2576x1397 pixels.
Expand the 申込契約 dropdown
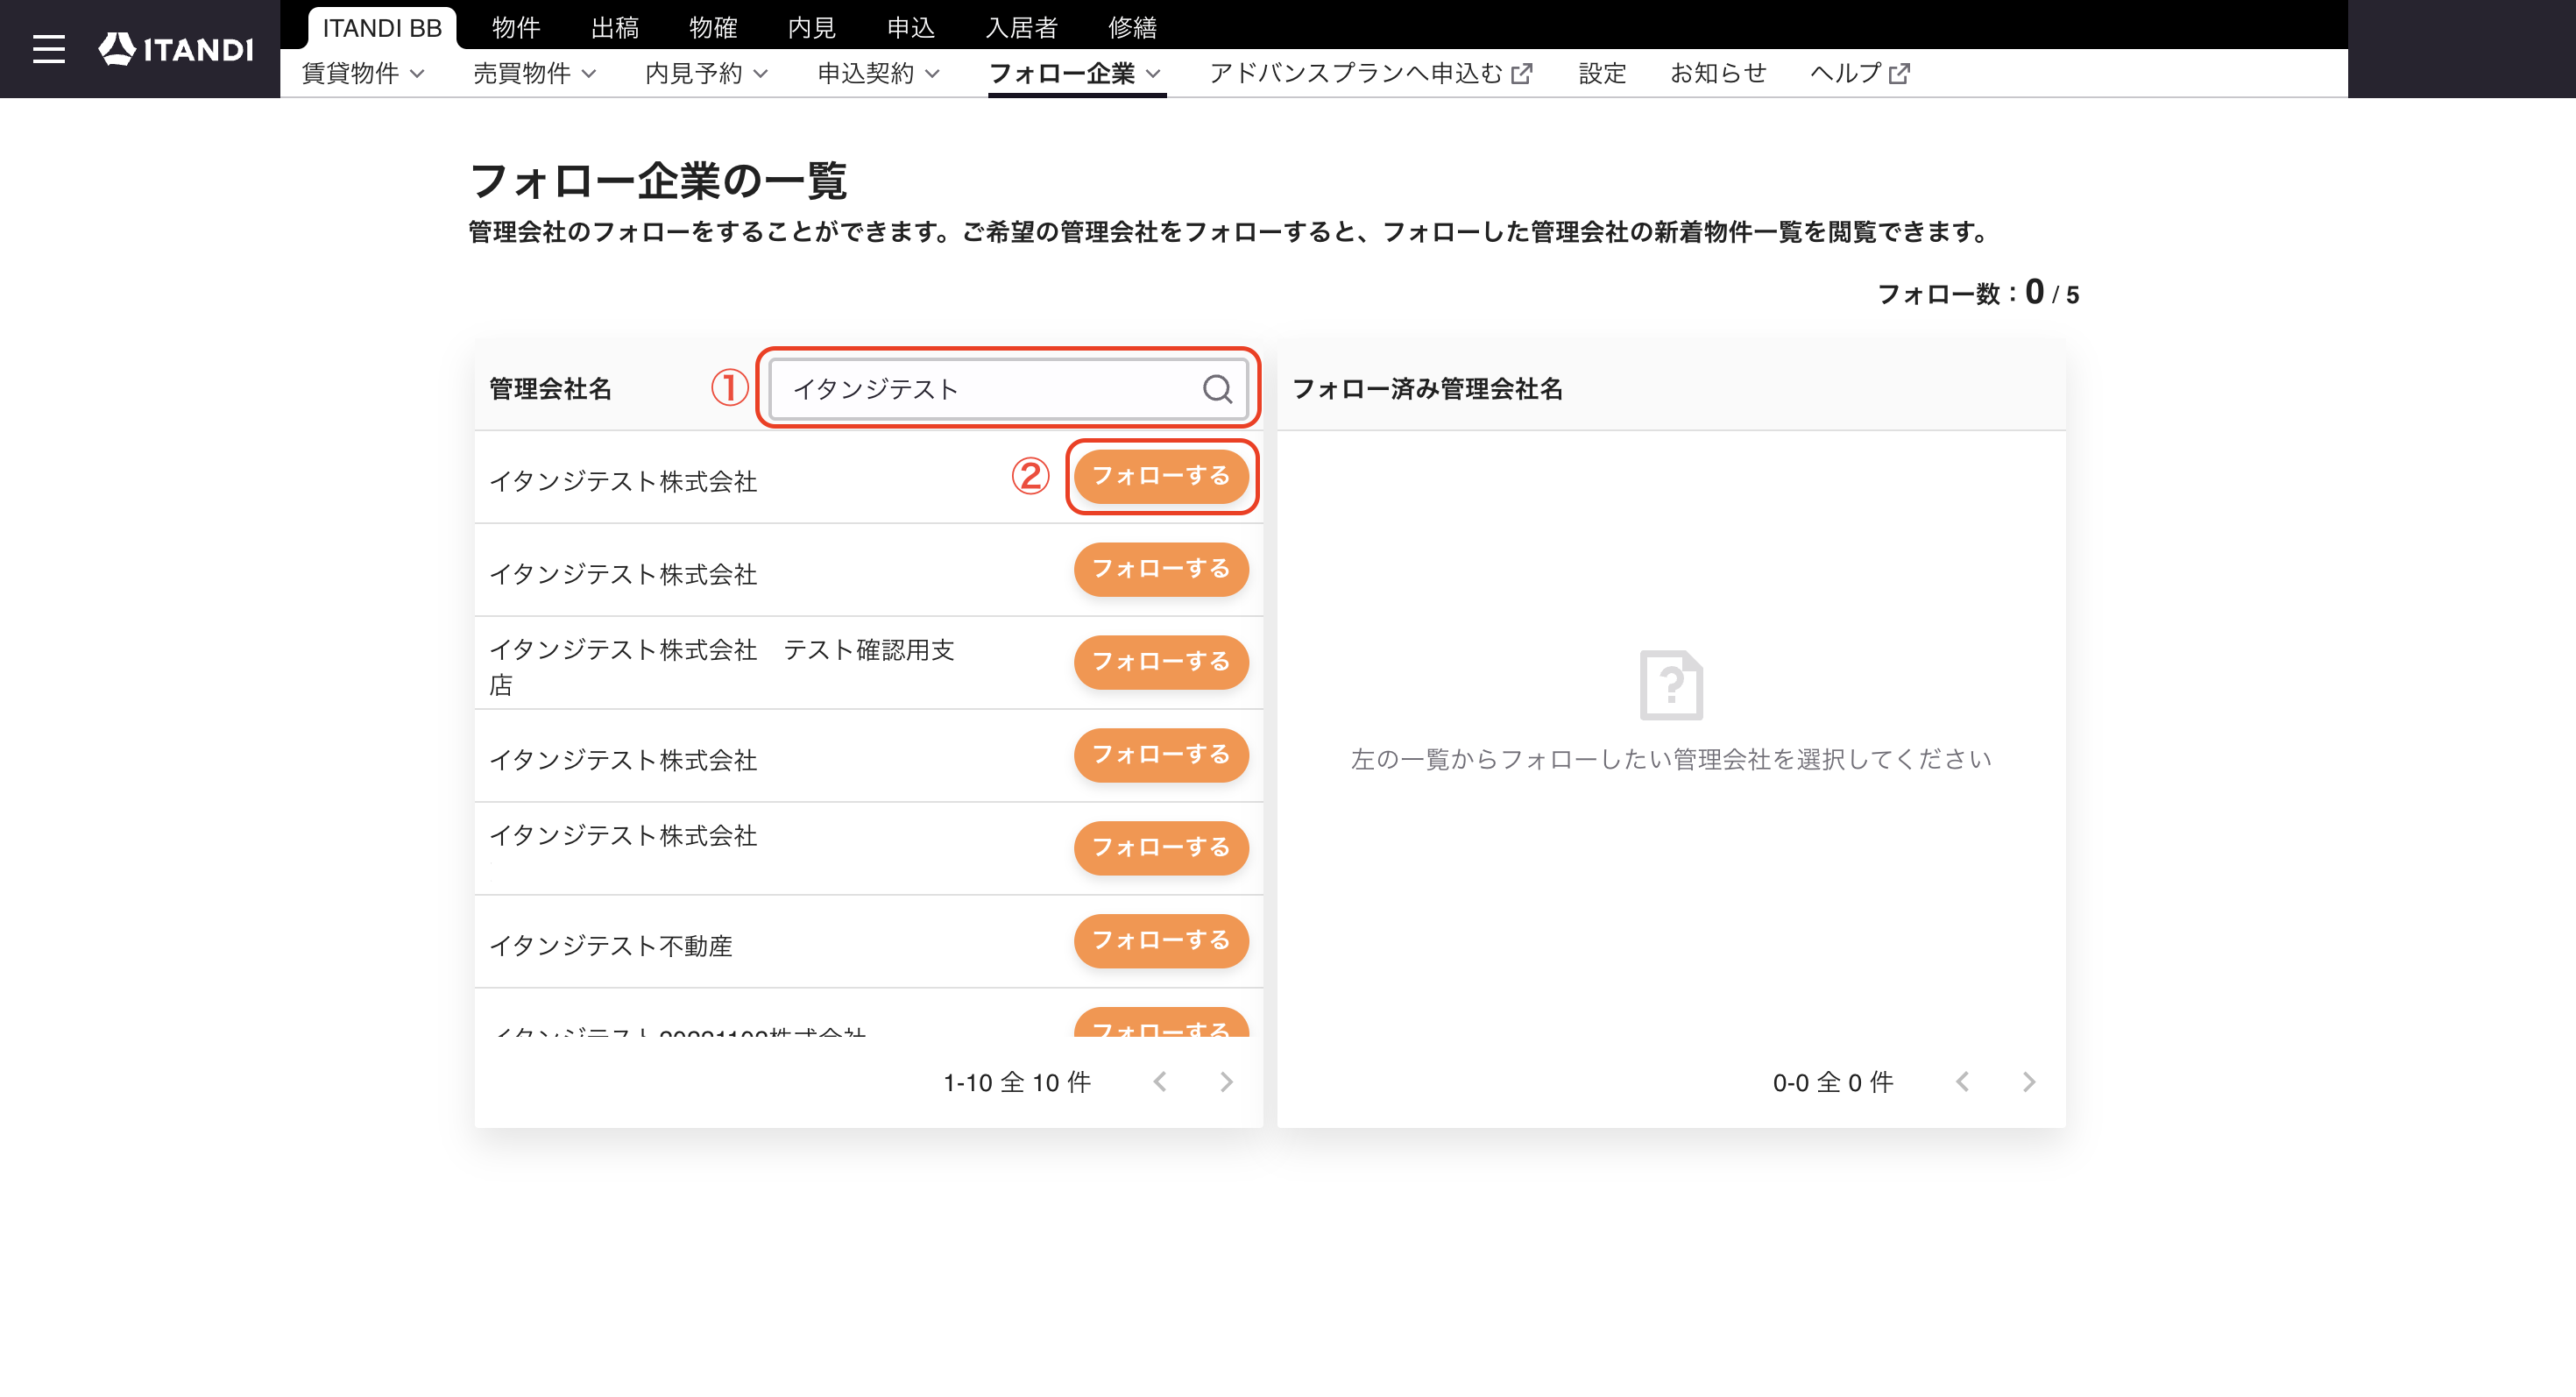tap(878, 73)
